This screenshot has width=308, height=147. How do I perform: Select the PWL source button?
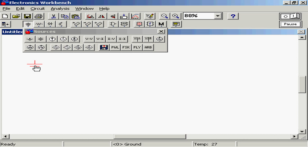pos(115,47)
